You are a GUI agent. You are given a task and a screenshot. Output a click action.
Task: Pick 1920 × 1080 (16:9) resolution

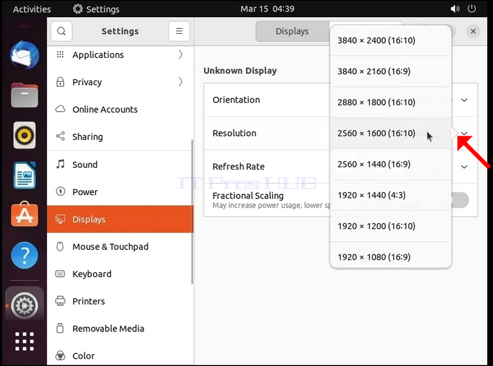click(391, 255)
